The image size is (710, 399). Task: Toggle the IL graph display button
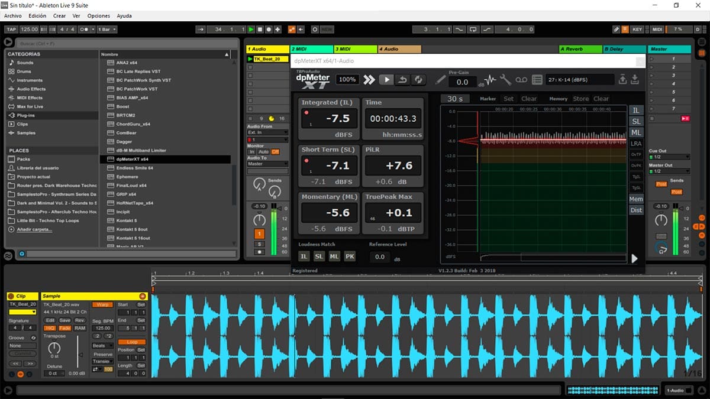click(x=636, y=111)
